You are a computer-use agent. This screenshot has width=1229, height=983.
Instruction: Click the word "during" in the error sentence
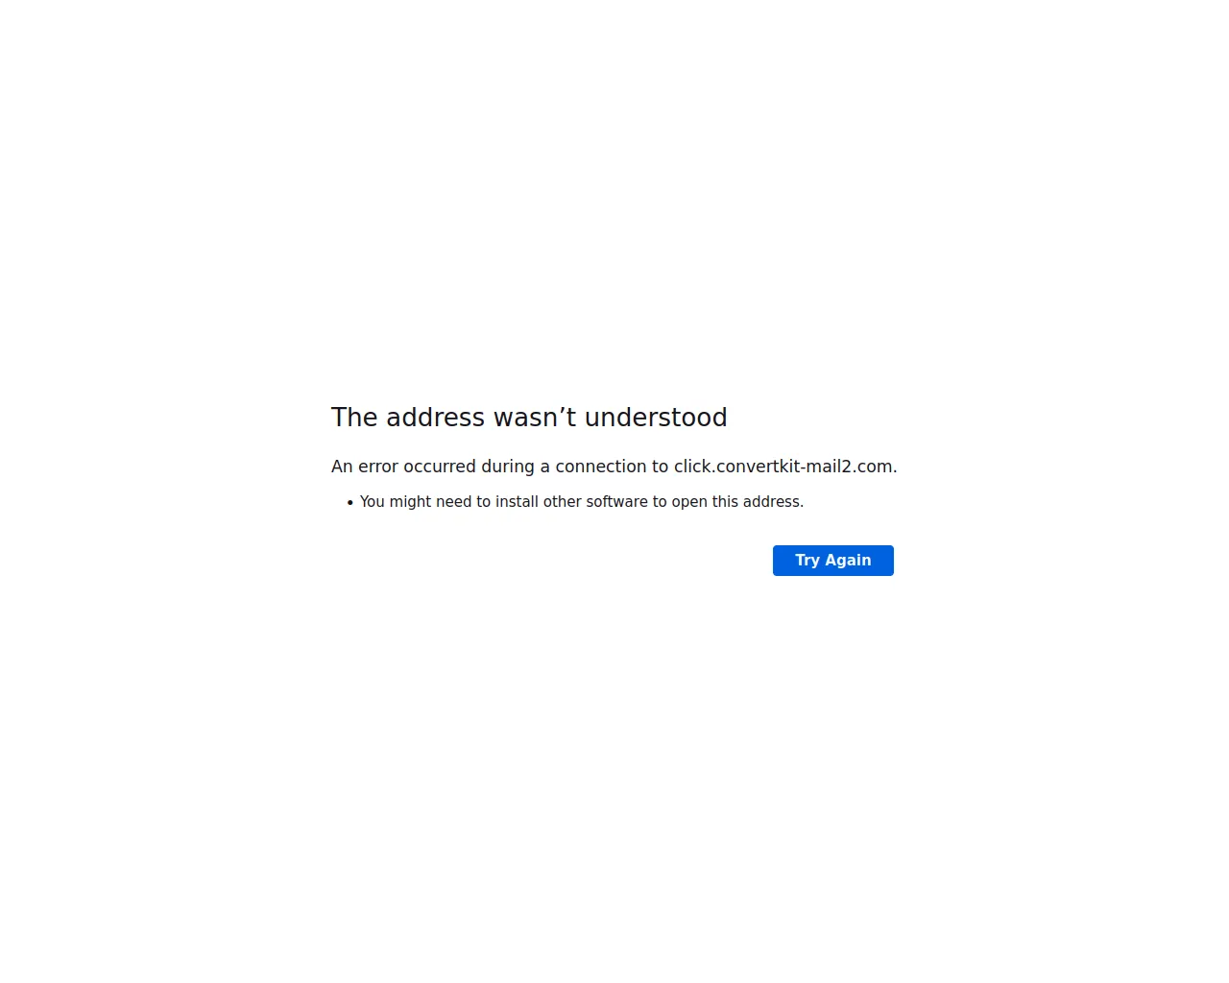pyautogui.click(x=508, y=467)
